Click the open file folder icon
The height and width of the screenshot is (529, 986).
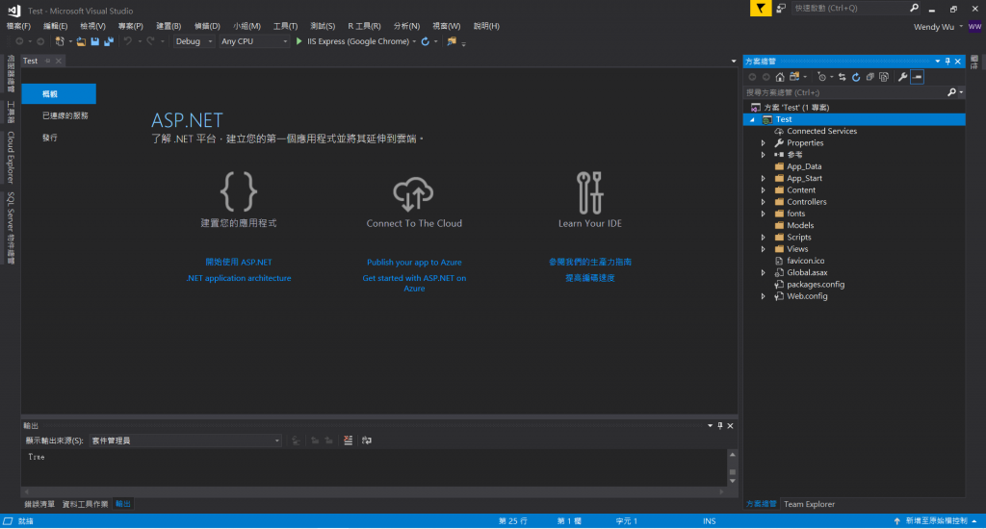tap(81, 41)
